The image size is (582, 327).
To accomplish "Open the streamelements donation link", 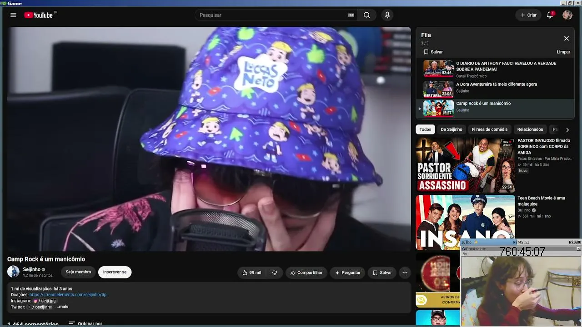I will coord(68,295).
